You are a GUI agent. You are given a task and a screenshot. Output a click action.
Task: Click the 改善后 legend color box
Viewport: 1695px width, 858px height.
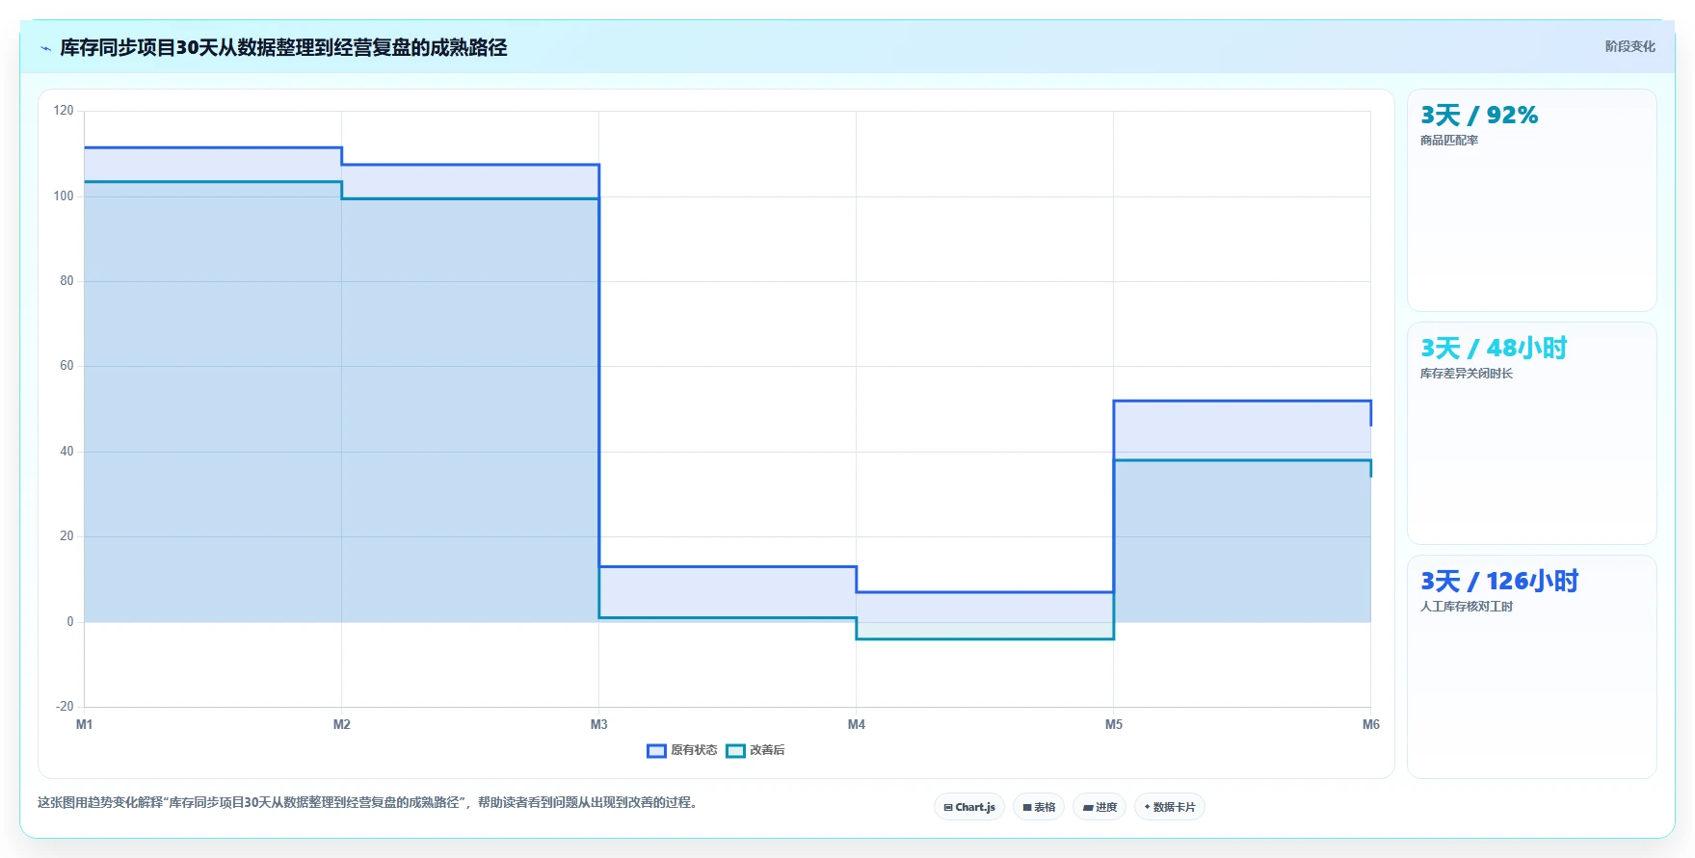[x=735, y=751]
